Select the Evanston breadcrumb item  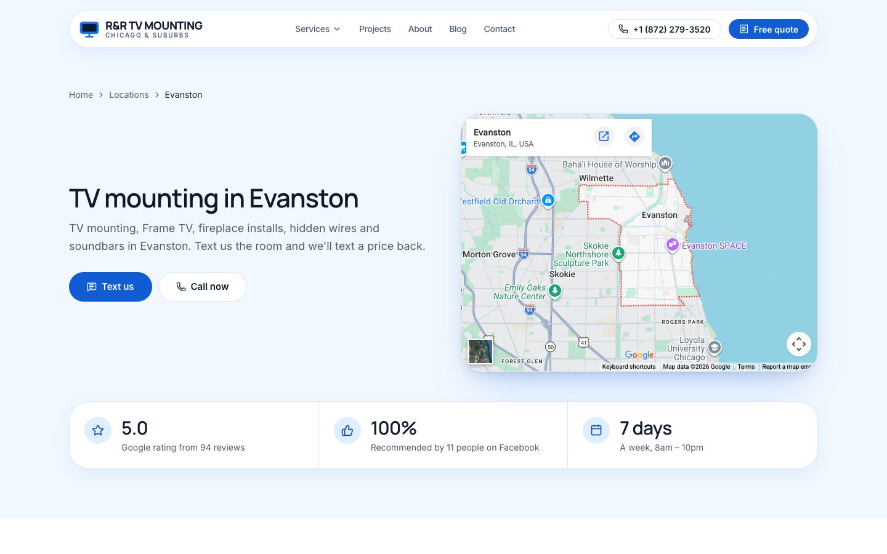click(x=184, y=95)
